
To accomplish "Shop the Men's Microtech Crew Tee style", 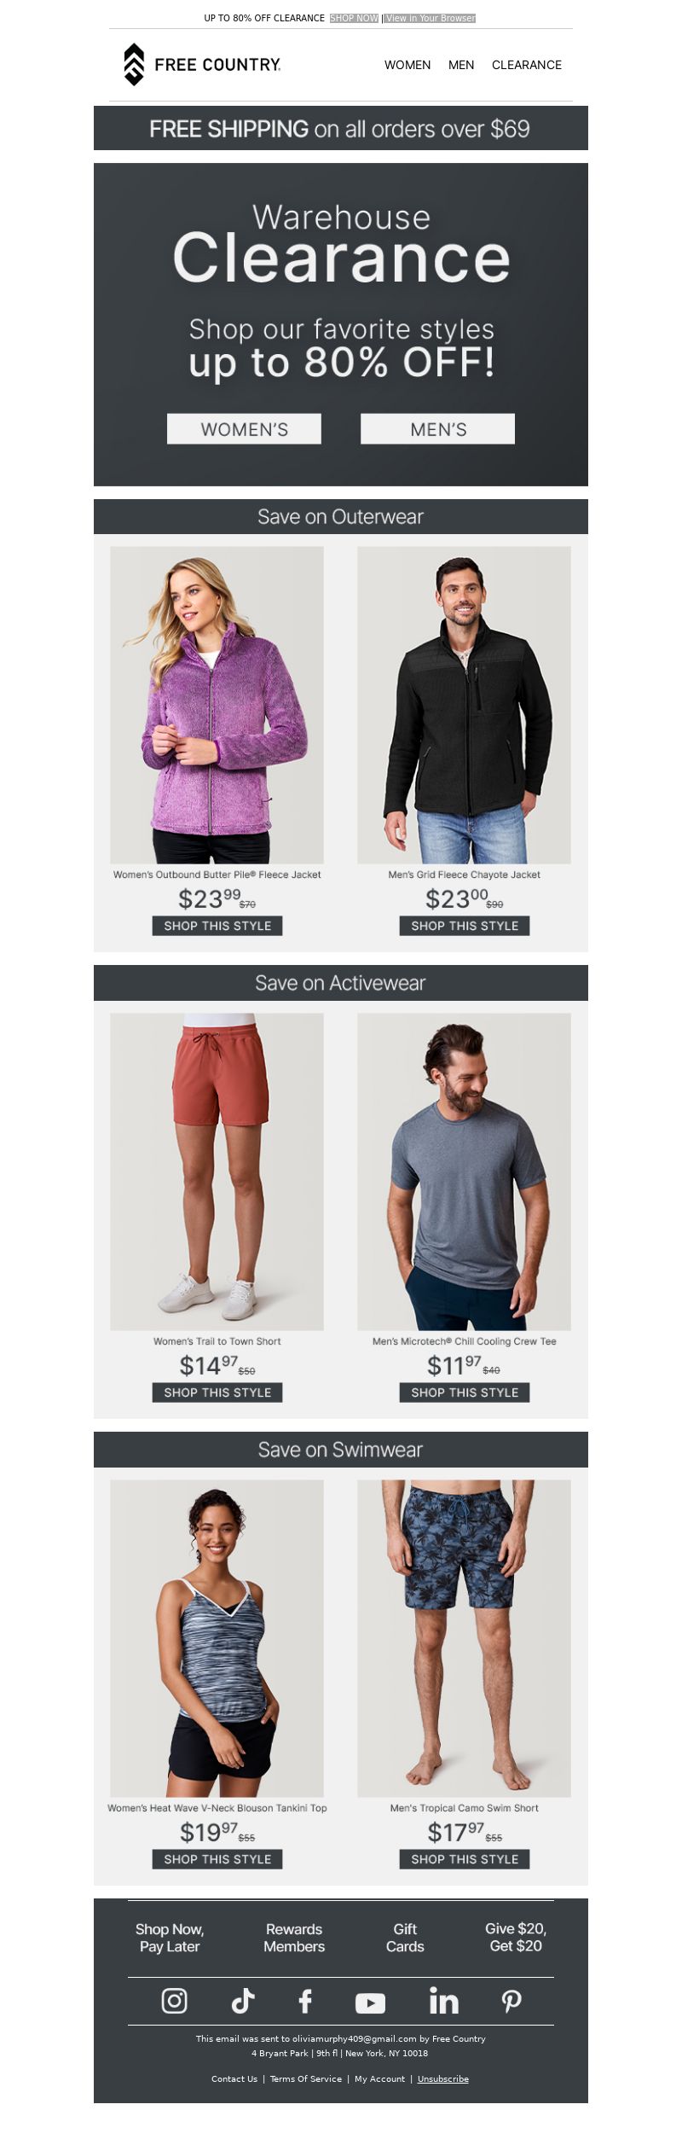I will (465, 1392).
